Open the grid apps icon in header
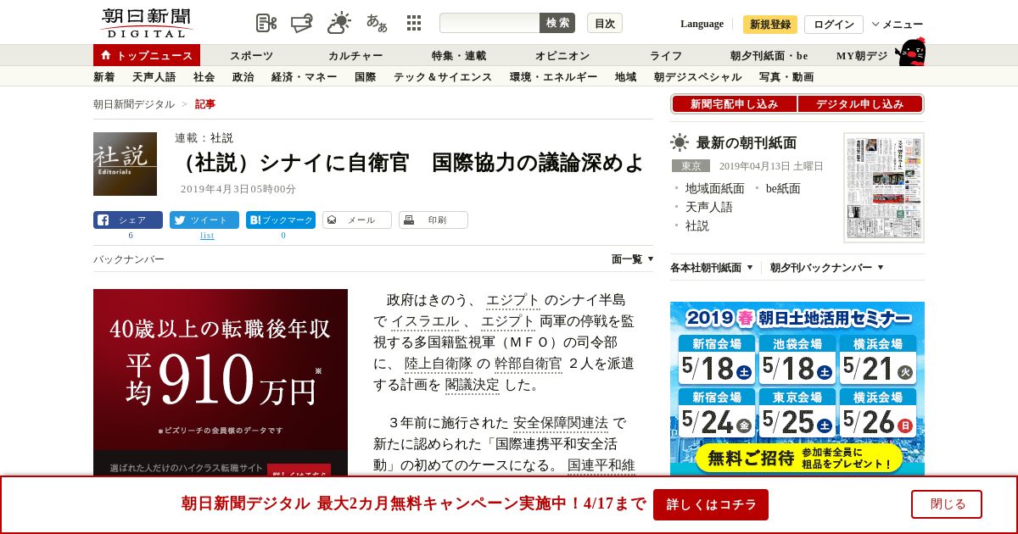Screen dimensions: 1018x534 [x=414, y=23]
